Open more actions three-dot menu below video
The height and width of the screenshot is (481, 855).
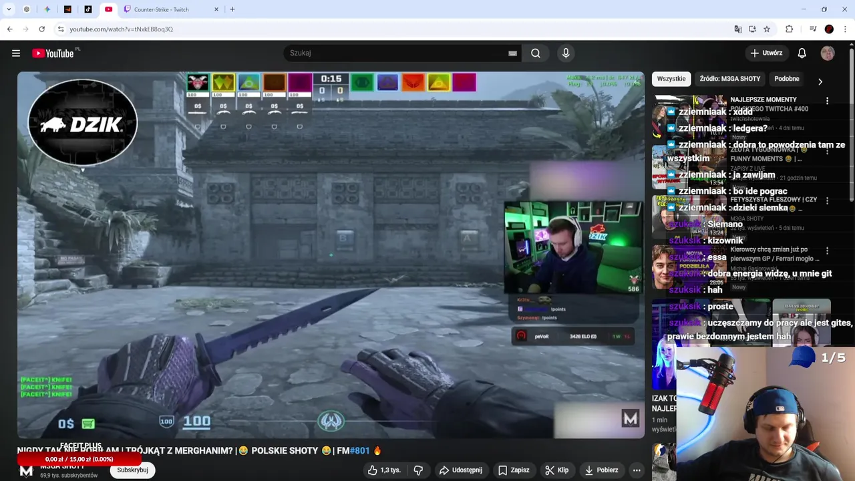[637, 470]
